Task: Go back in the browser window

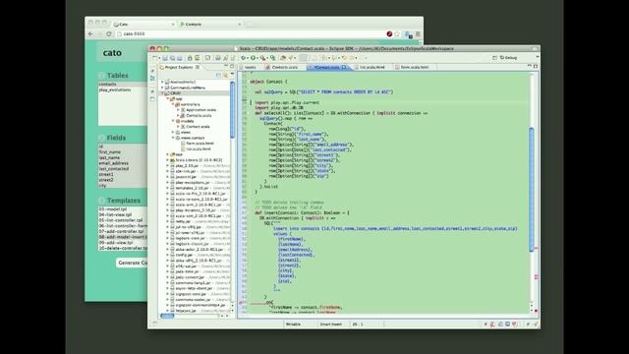Action: (91, 34)
